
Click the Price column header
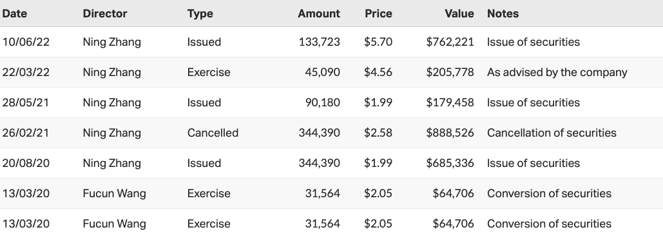point(378,14)
